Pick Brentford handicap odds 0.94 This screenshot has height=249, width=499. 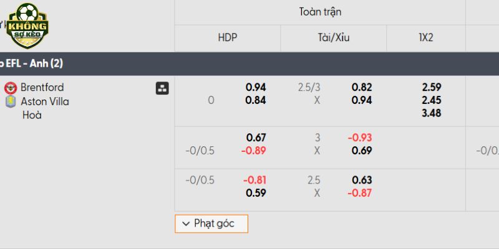256,87
